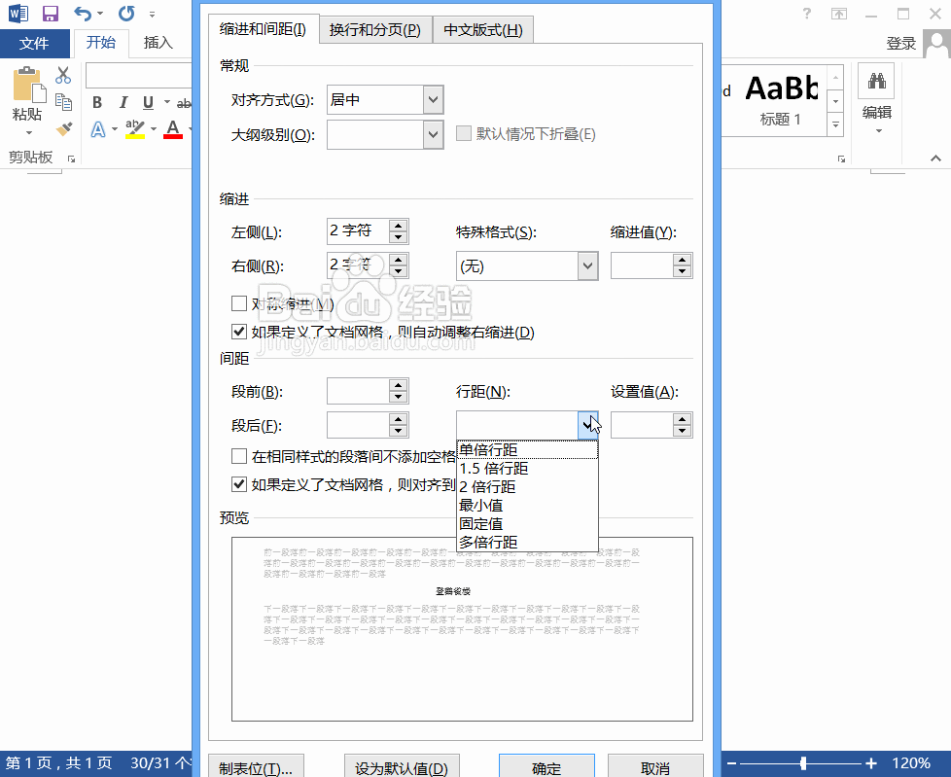The image size is (951, 777).
Task: Toggle 在相同样式的段落间不添加空格 checkbox
Action: point(238,456)
